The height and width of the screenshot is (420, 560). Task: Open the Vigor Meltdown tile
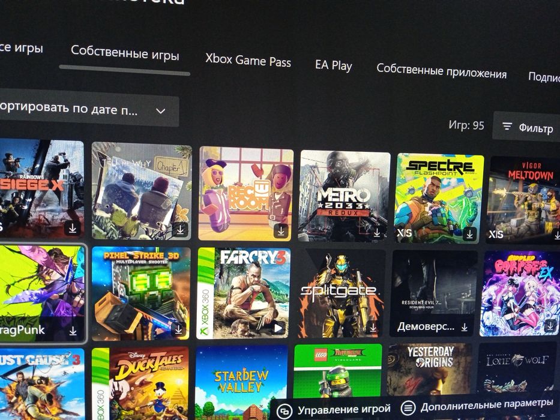point(523,200)
